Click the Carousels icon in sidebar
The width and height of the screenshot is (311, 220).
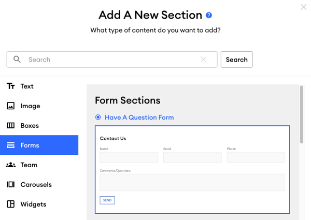coord(10,184)
